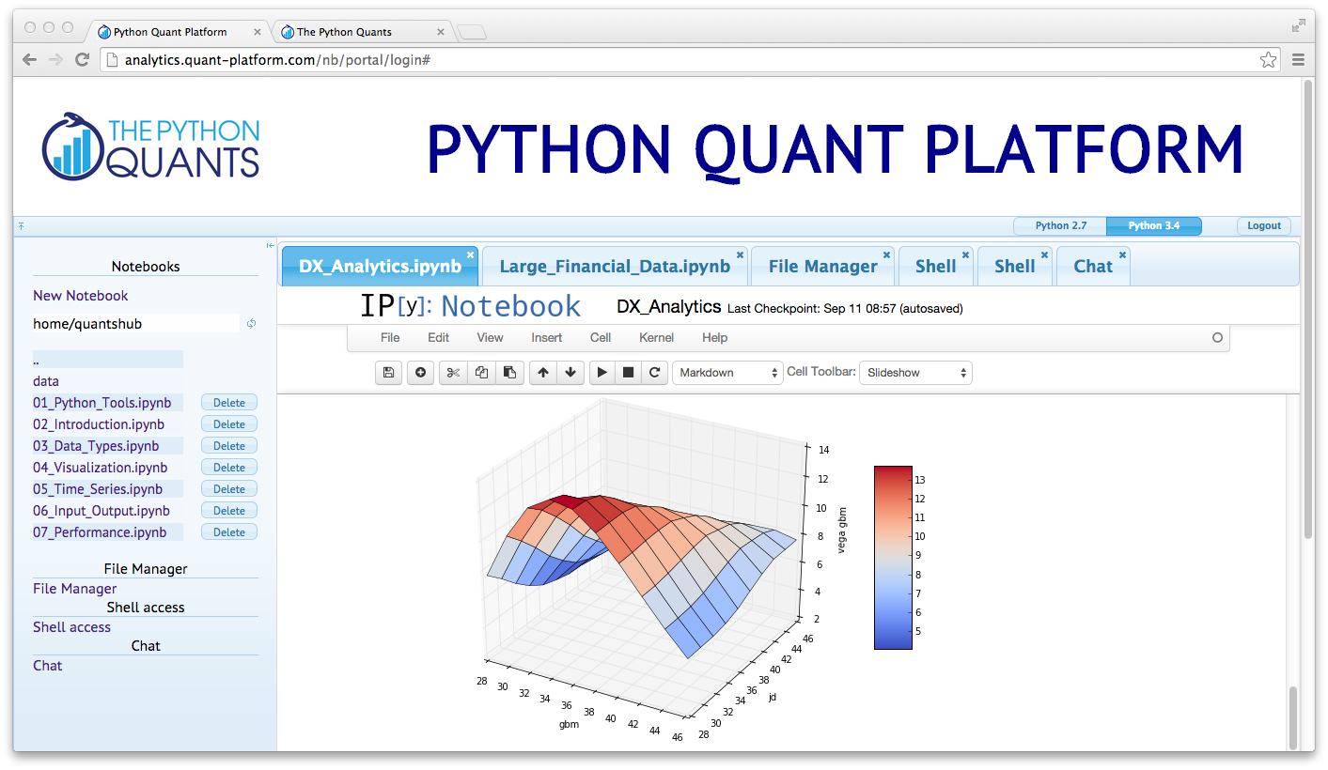Click The Python Quants logo
This screenshot has height=770, width=1328.
pos(151,147)
